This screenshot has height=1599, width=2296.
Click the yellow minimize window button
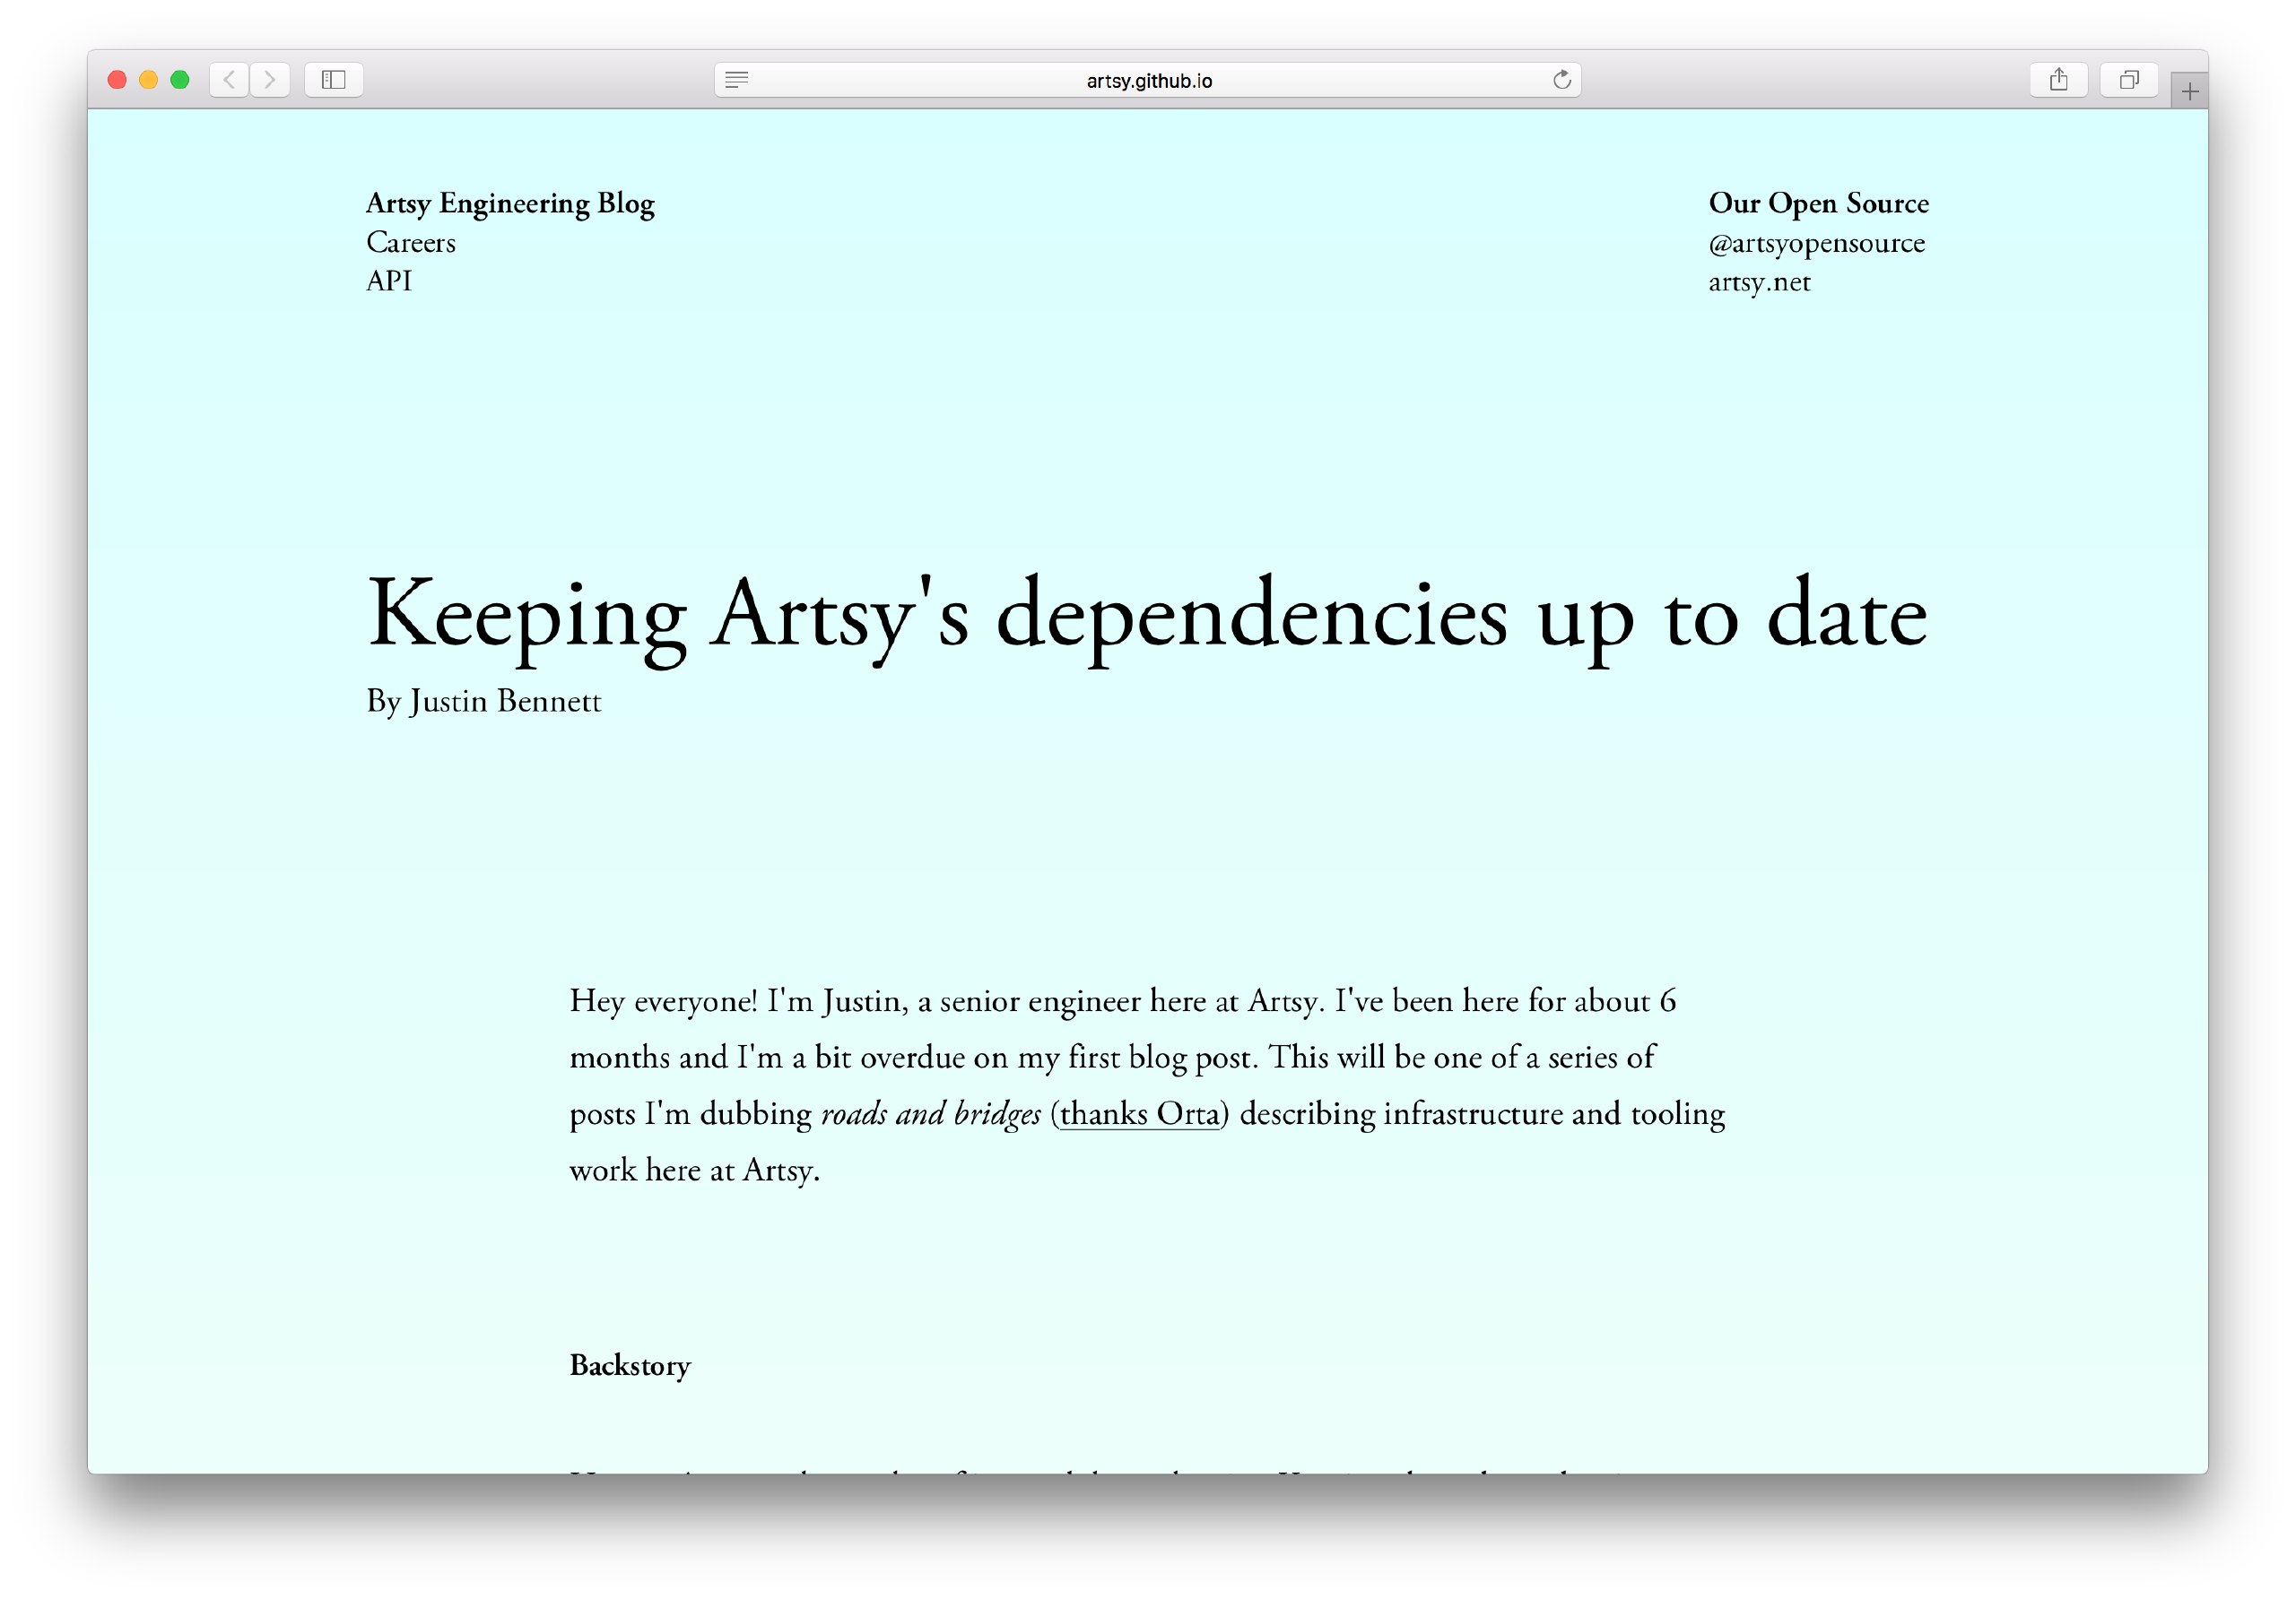[x=148, y=80]
